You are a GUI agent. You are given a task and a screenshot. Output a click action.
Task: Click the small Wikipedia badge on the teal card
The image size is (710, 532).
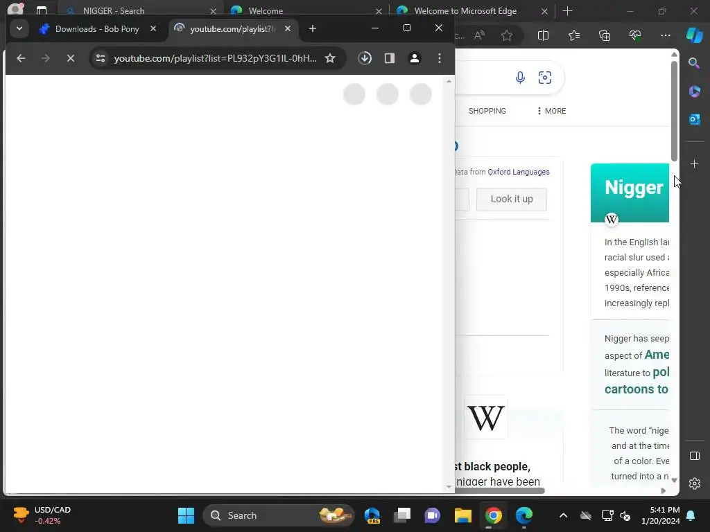612,220
